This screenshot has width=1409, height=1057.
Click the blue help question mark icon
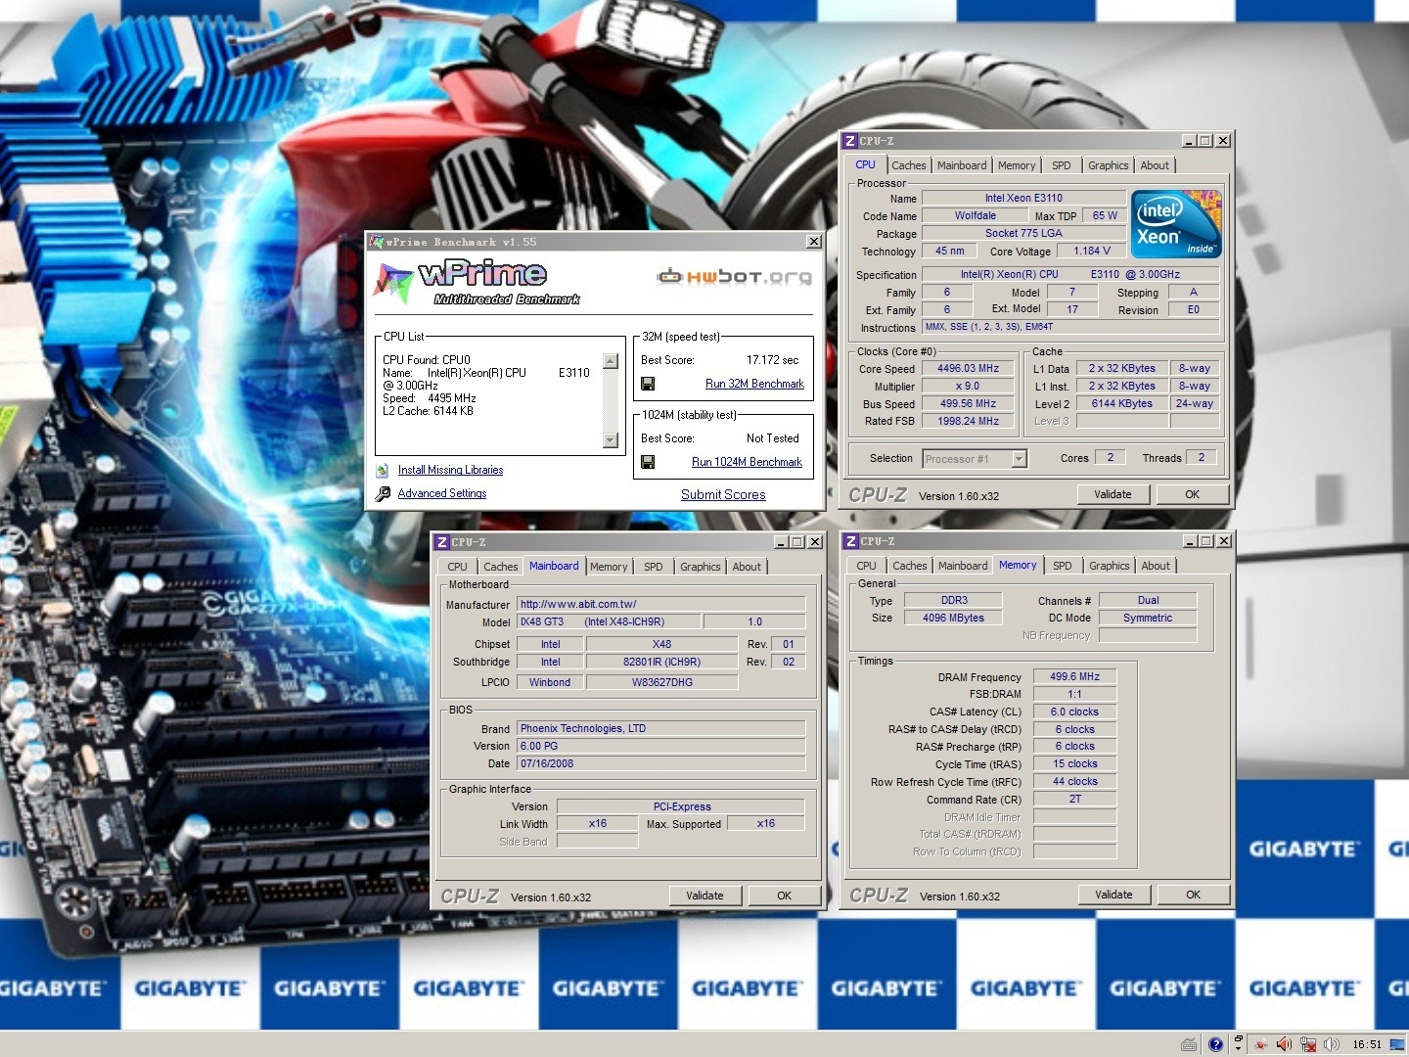[1215, 1044]
